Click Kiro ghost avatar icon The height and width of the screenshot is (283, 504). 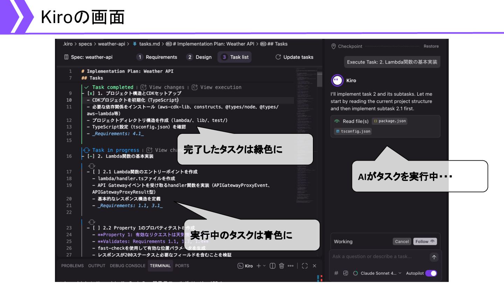337,80
